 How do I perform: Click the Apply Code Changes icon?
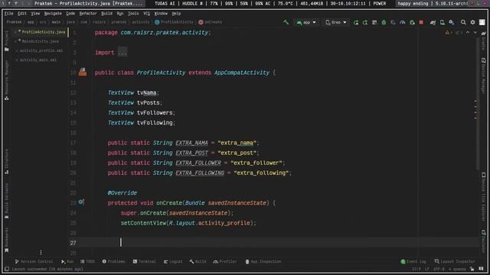pos(374,22)
